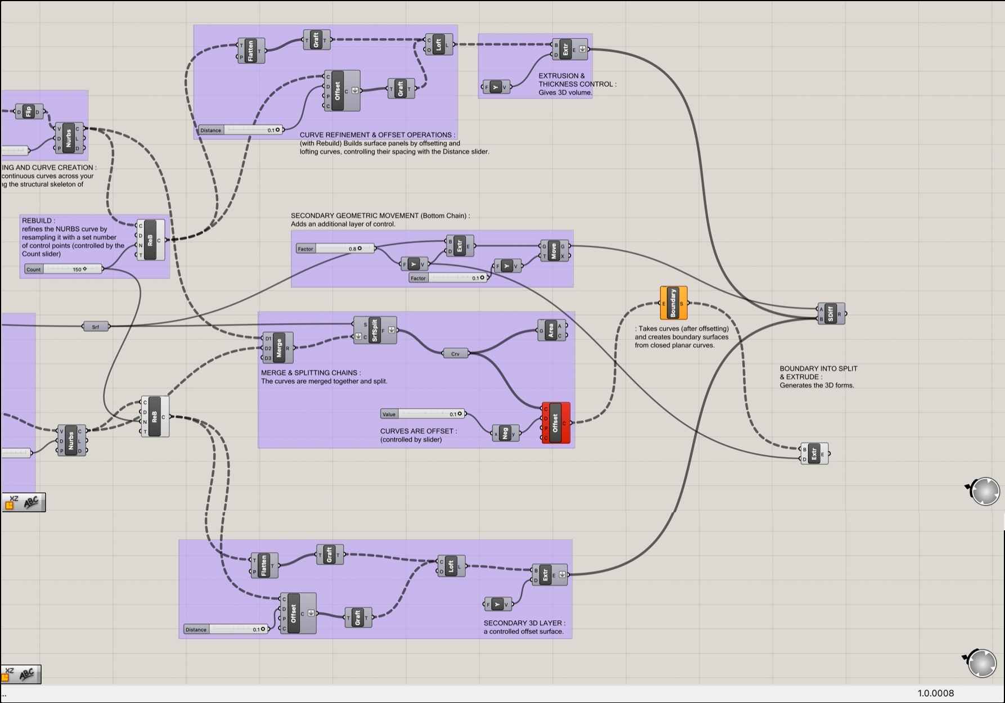Click the upper compass widget at right edge
This screenshot has height=703, width=1005.
(985, 491)
